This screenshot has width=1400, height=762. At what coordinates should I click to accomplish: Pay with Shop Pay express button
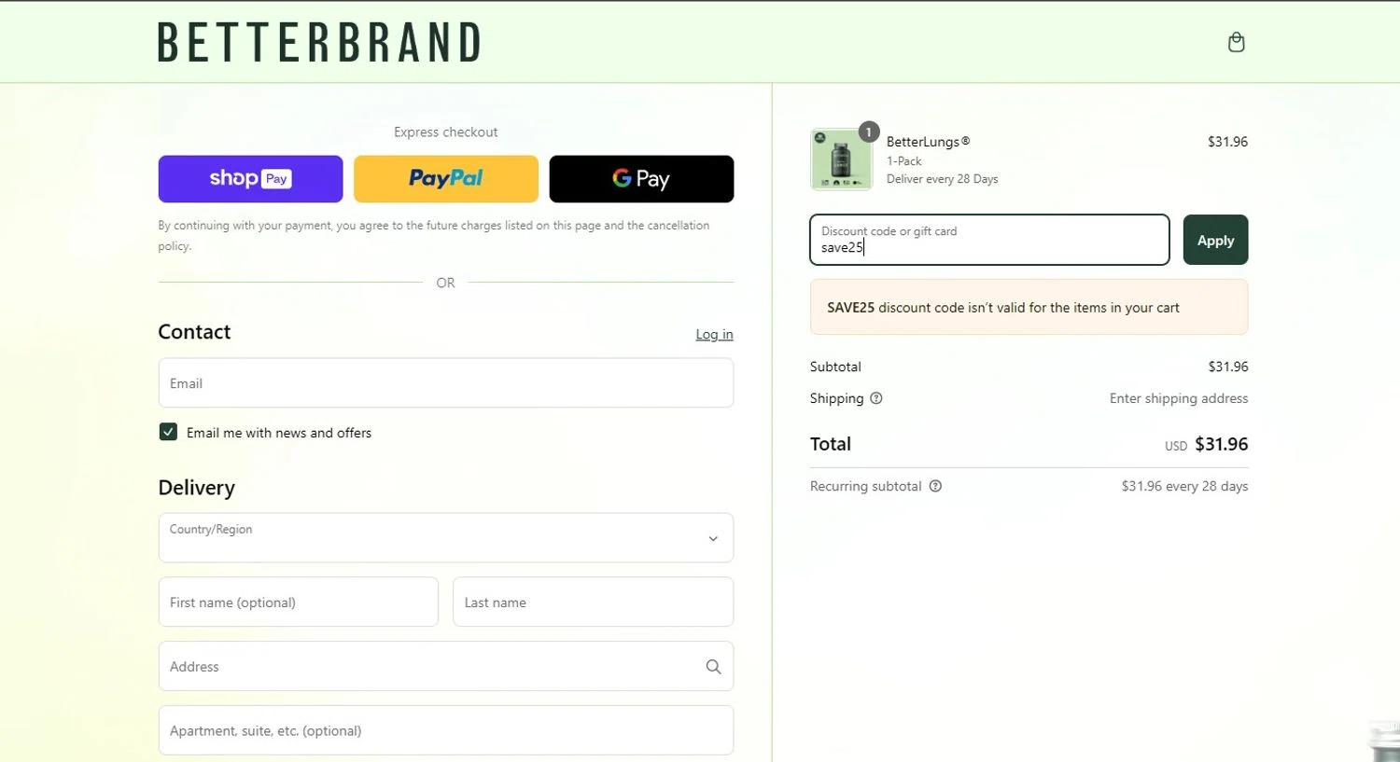[x=250, y=179]
